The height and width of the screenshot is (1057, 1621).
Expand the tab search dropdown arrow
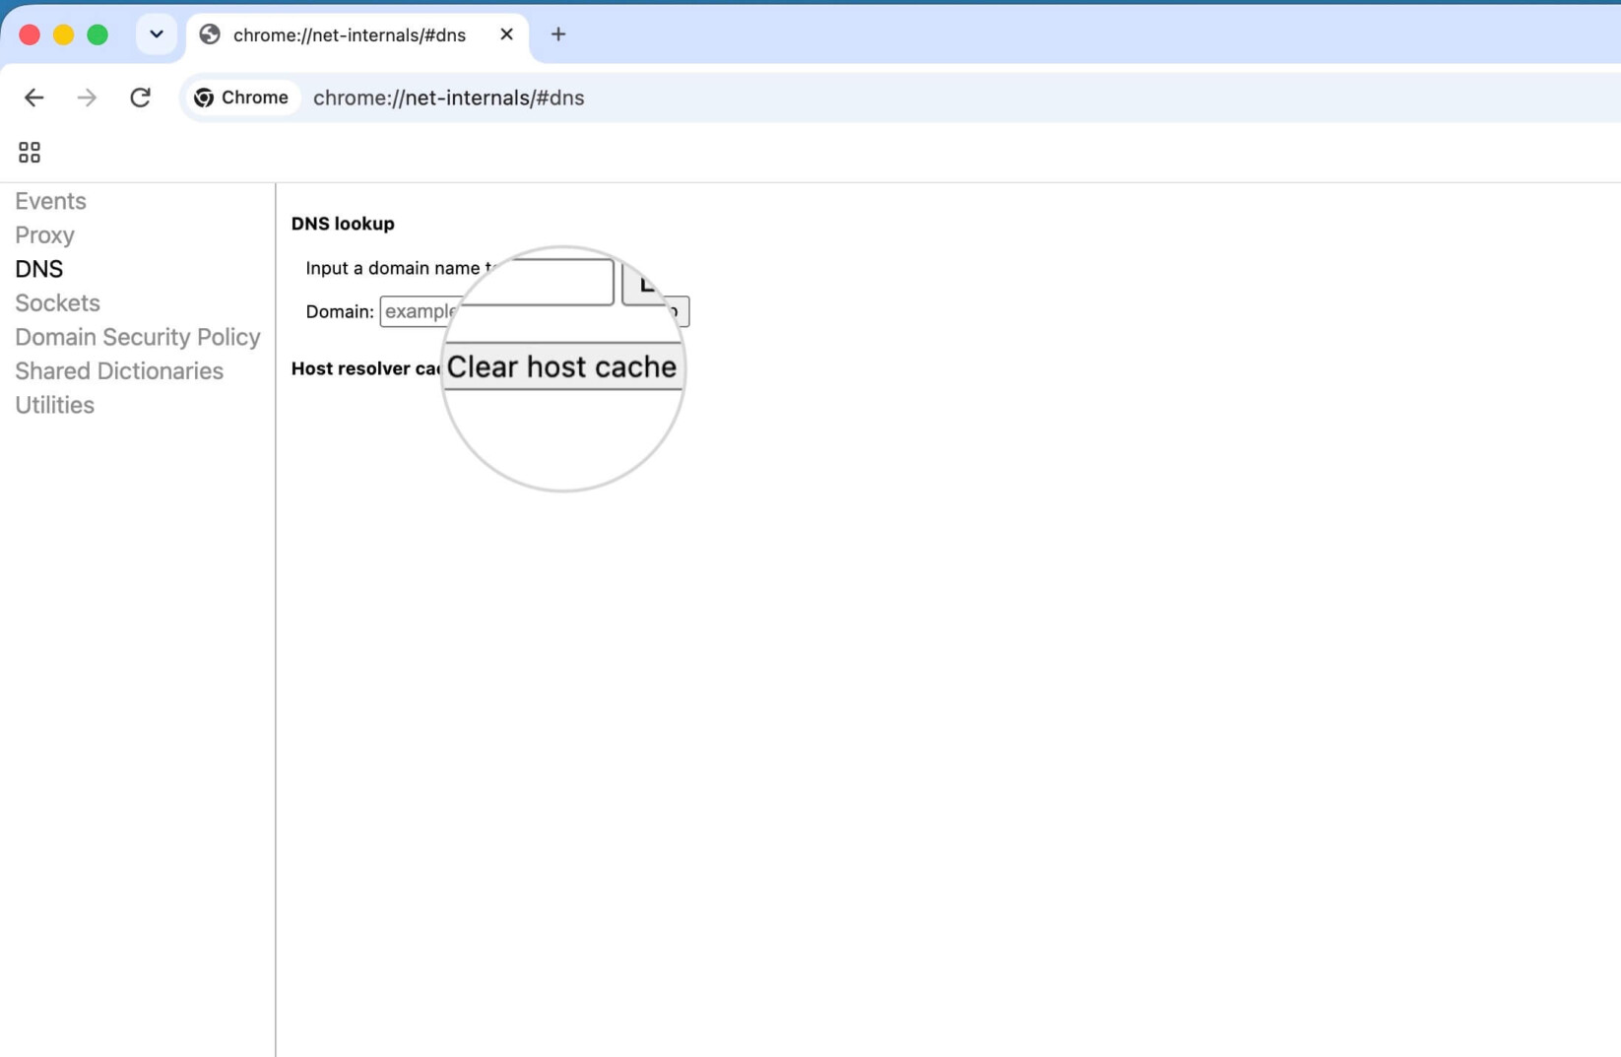pyautogui.click(x=156, y=34)
